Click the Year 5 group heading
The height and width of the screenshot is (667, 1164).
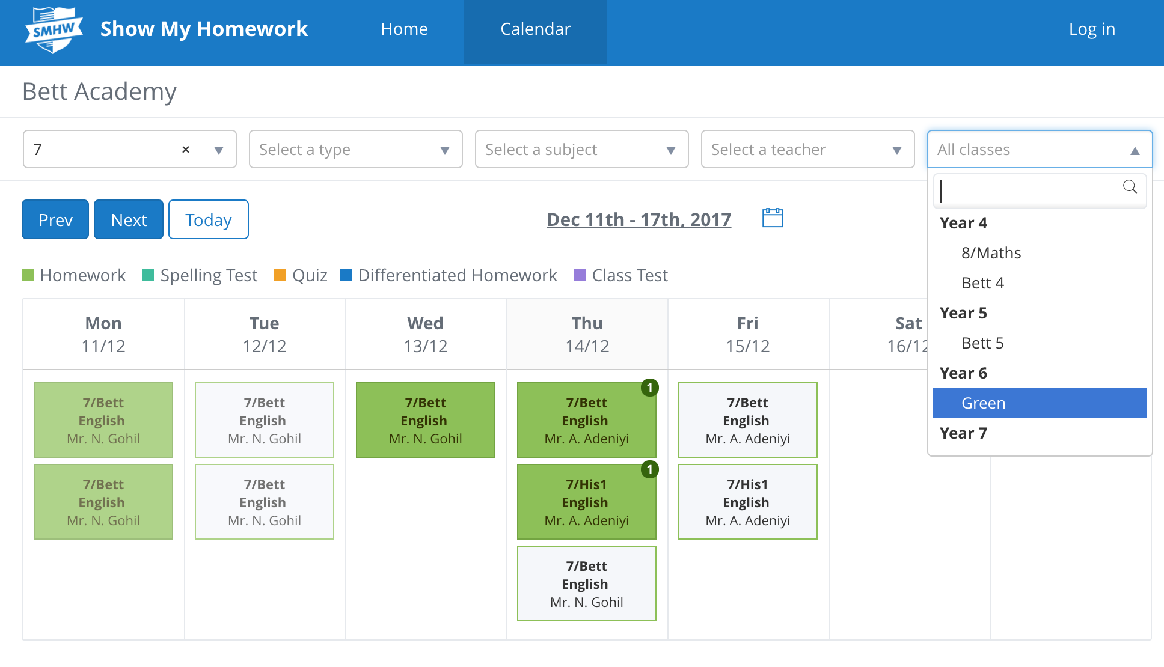tap(963, 313)
